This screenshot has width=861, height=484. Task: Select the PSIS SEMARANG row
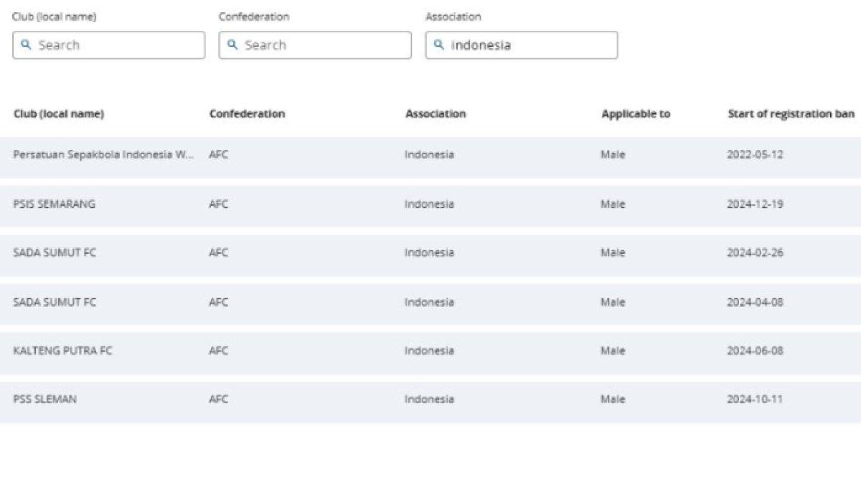(430, 204)
